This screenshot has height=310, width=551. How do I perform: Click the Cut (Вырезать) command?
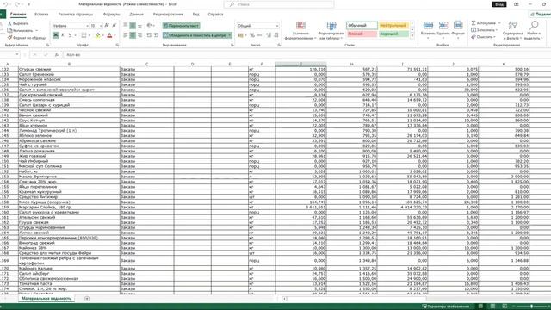point(18,23)
